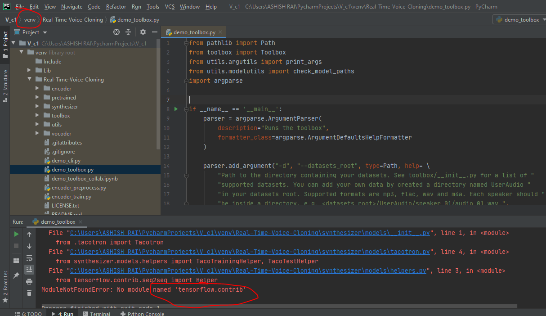Click restore layout icon in Run panel
The height and width of the screenshot is (316, 546).
coord(16,260)
